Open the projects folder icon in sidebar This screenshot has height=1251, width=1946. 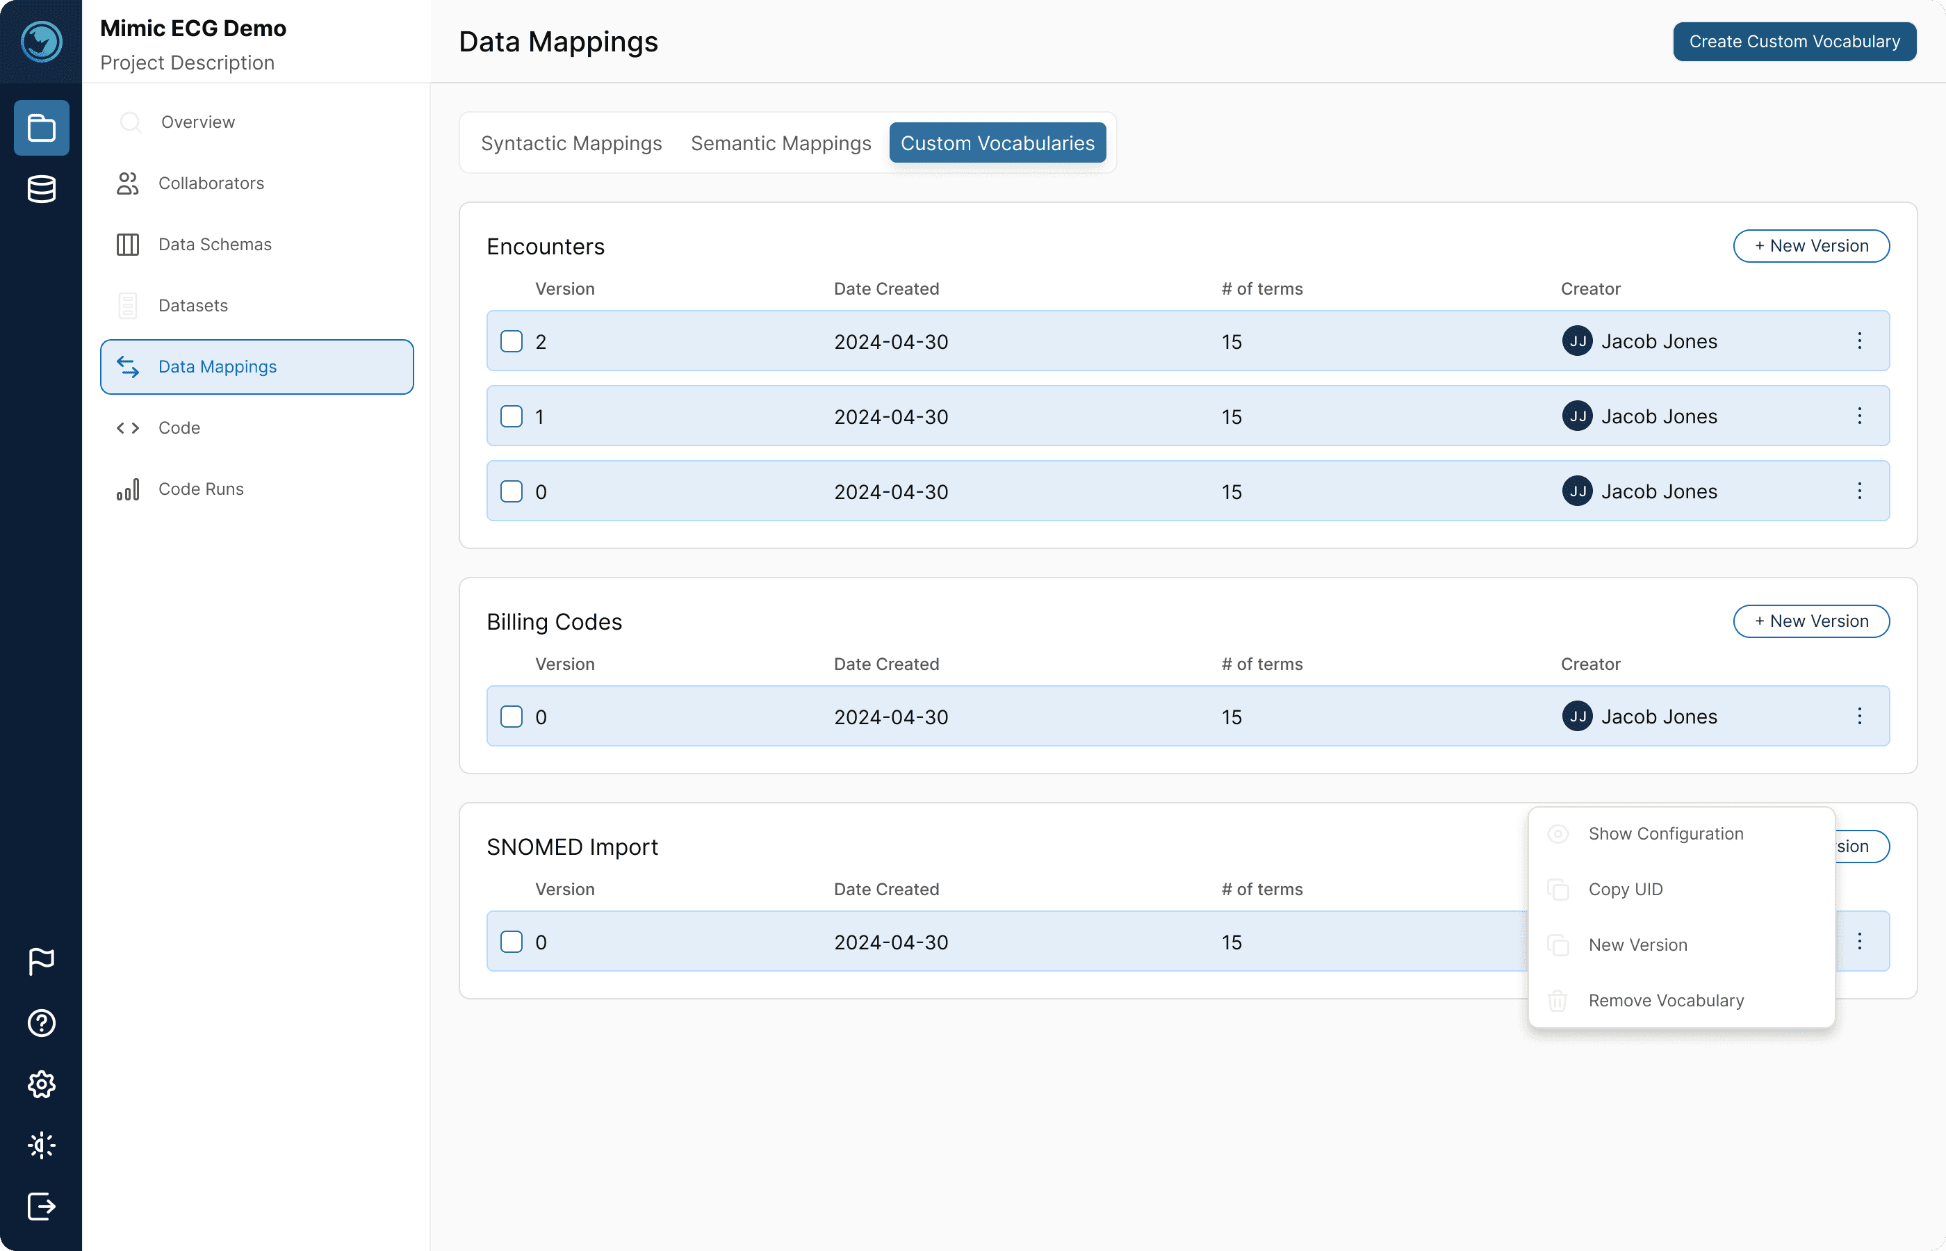tap(42, 128)
